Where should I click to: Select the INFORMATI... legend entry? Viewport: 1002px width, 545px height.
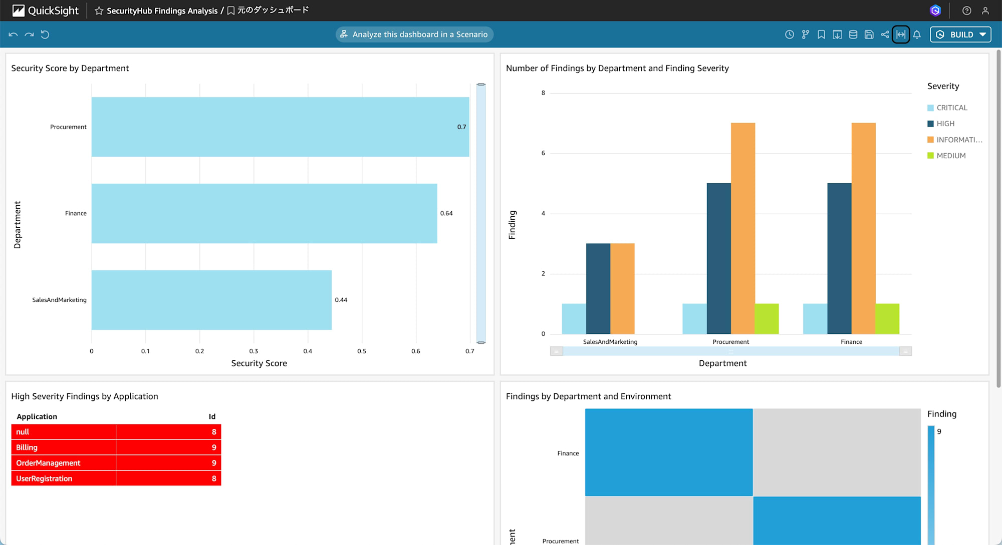(955, 140)
